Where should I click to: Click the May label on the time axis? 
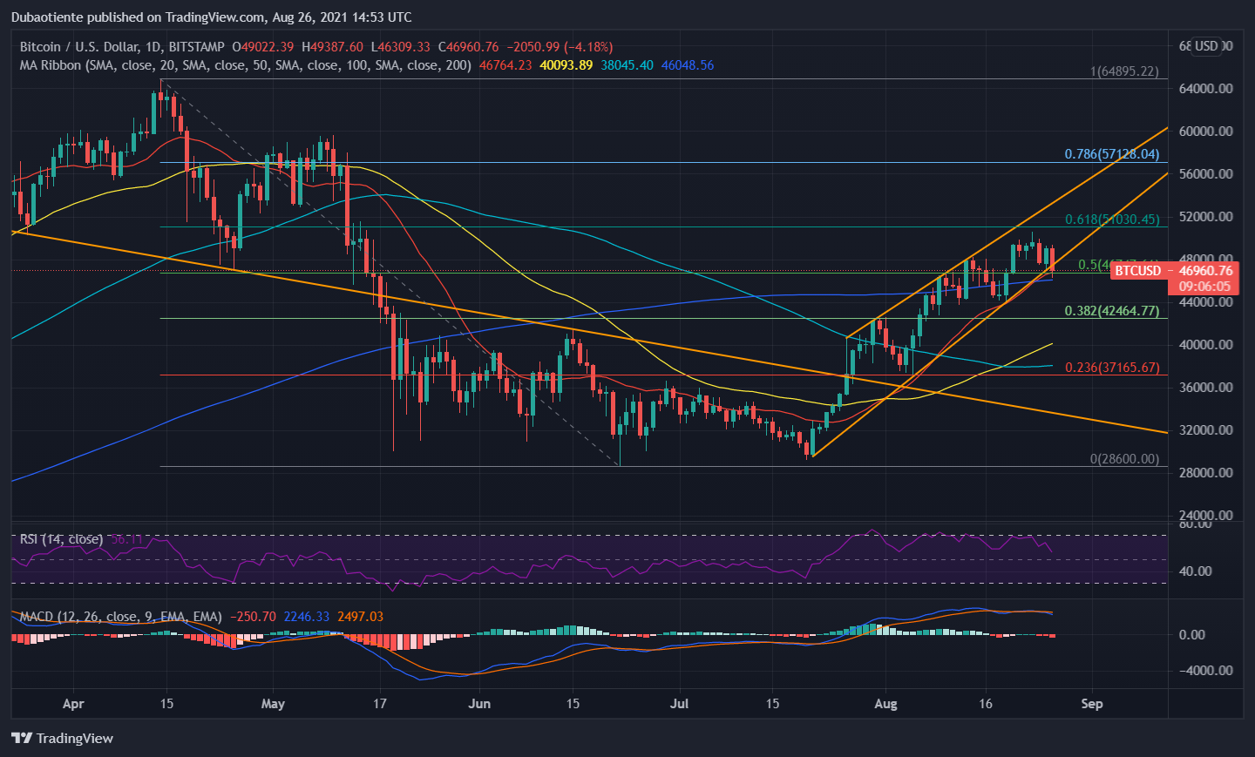pos(273,703)
